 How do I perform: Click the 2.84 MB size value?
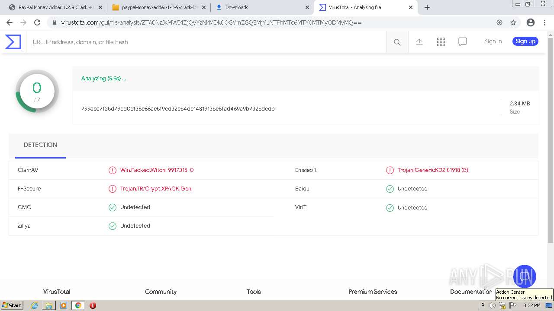click(520, 104)
